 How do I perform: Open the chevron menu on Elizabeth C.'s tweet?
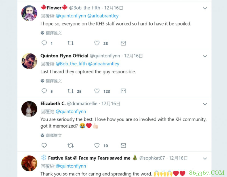click(x=205, y=104)
